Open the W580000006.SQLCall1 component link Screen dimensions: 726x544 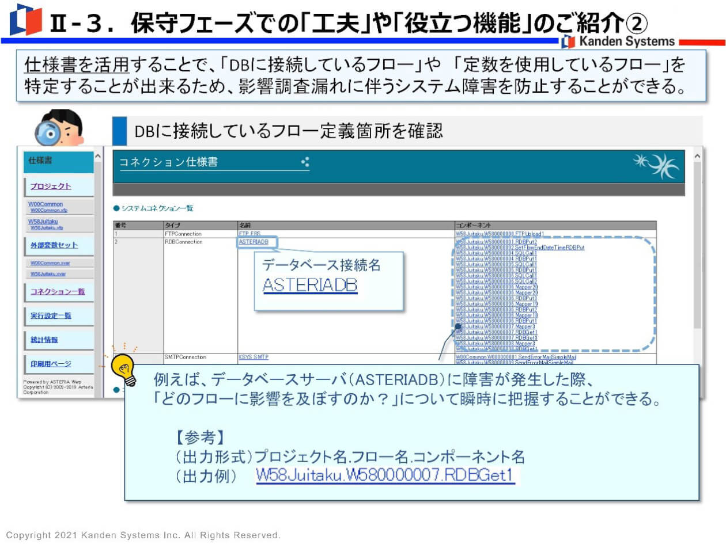[x=497, y=276]
